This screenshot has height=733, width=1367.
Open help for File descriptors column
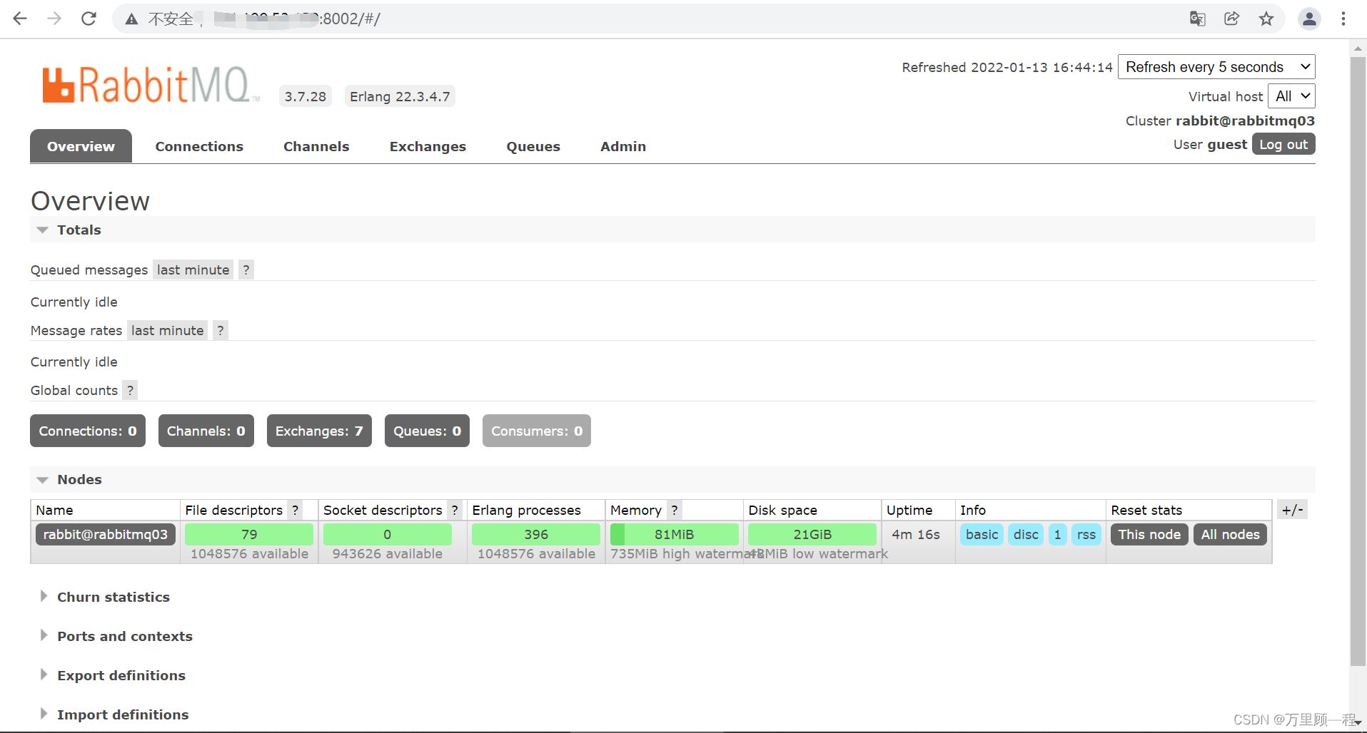pyautogui.click(x=295, y=510)
